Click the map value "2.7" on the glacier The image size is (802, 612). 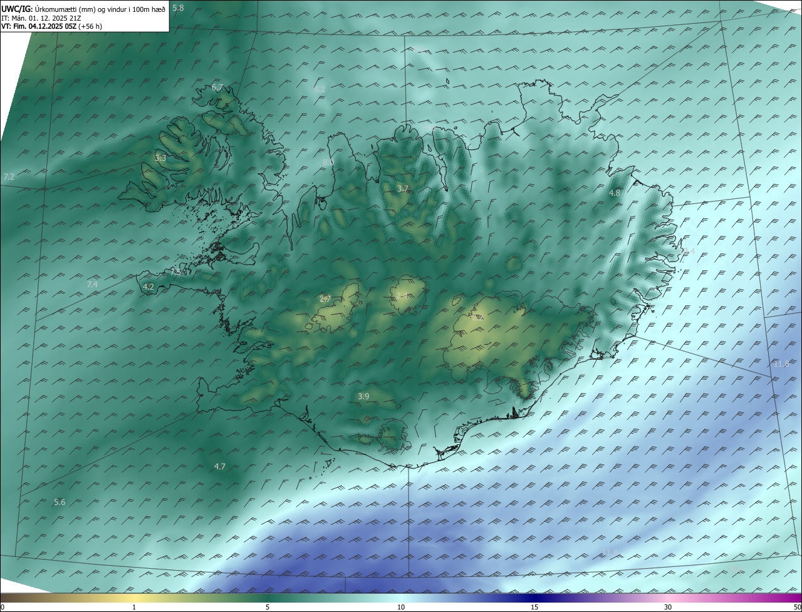pyautogui.click(x=325, y=299)
